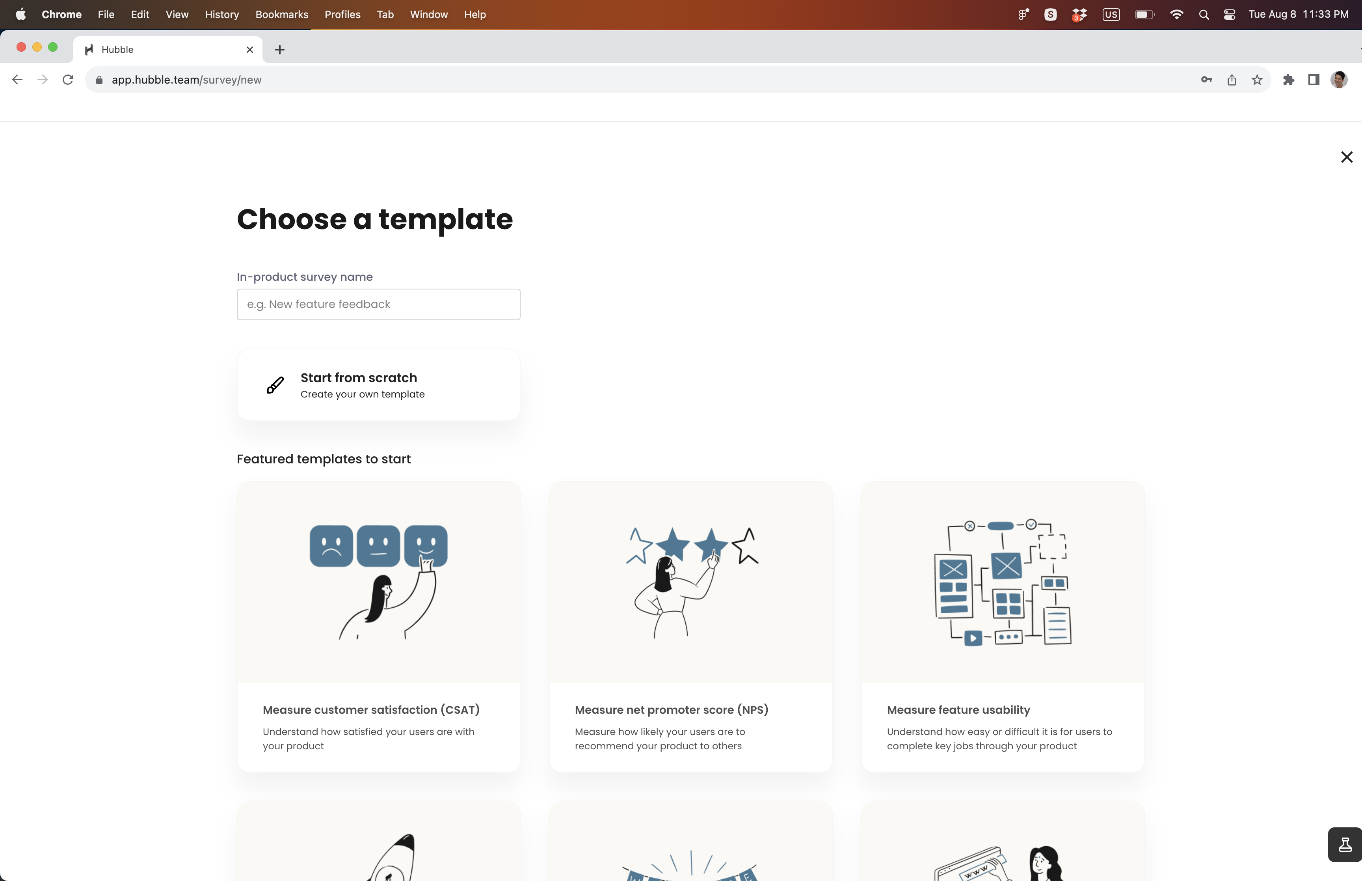
Task: Open the Profiles menu
Action: click(342, 14)
